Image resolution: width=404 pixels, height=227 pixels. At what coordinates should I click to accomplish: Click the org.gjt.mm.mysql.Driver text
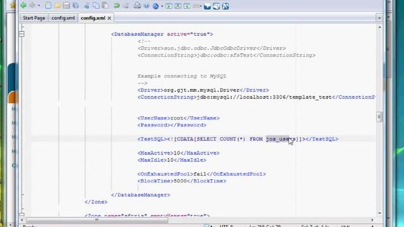click(x=202, y=90)
